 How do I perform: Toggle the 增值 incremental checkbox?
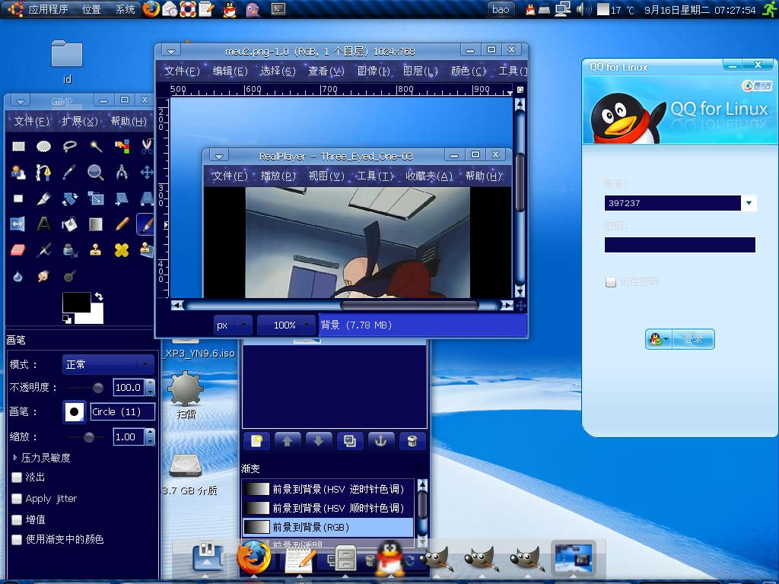coord(17,519)
